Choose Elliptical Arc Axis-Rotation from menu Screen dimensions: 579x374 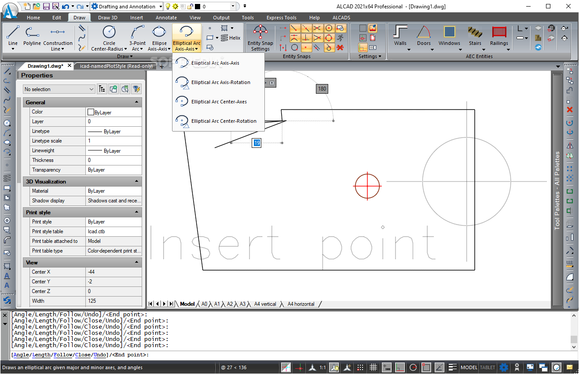pyautogui.click(x=219, y=82)
